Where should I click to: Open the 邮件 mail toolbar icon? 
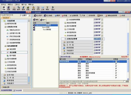point(19,8)
